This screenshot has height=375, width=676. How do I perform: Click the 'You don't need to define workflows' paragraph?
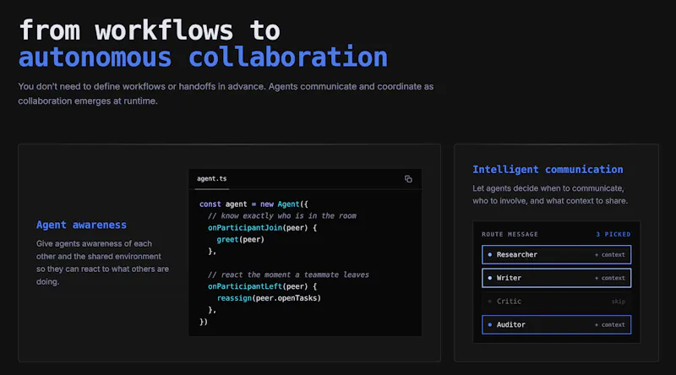click(x=226, y=94)
